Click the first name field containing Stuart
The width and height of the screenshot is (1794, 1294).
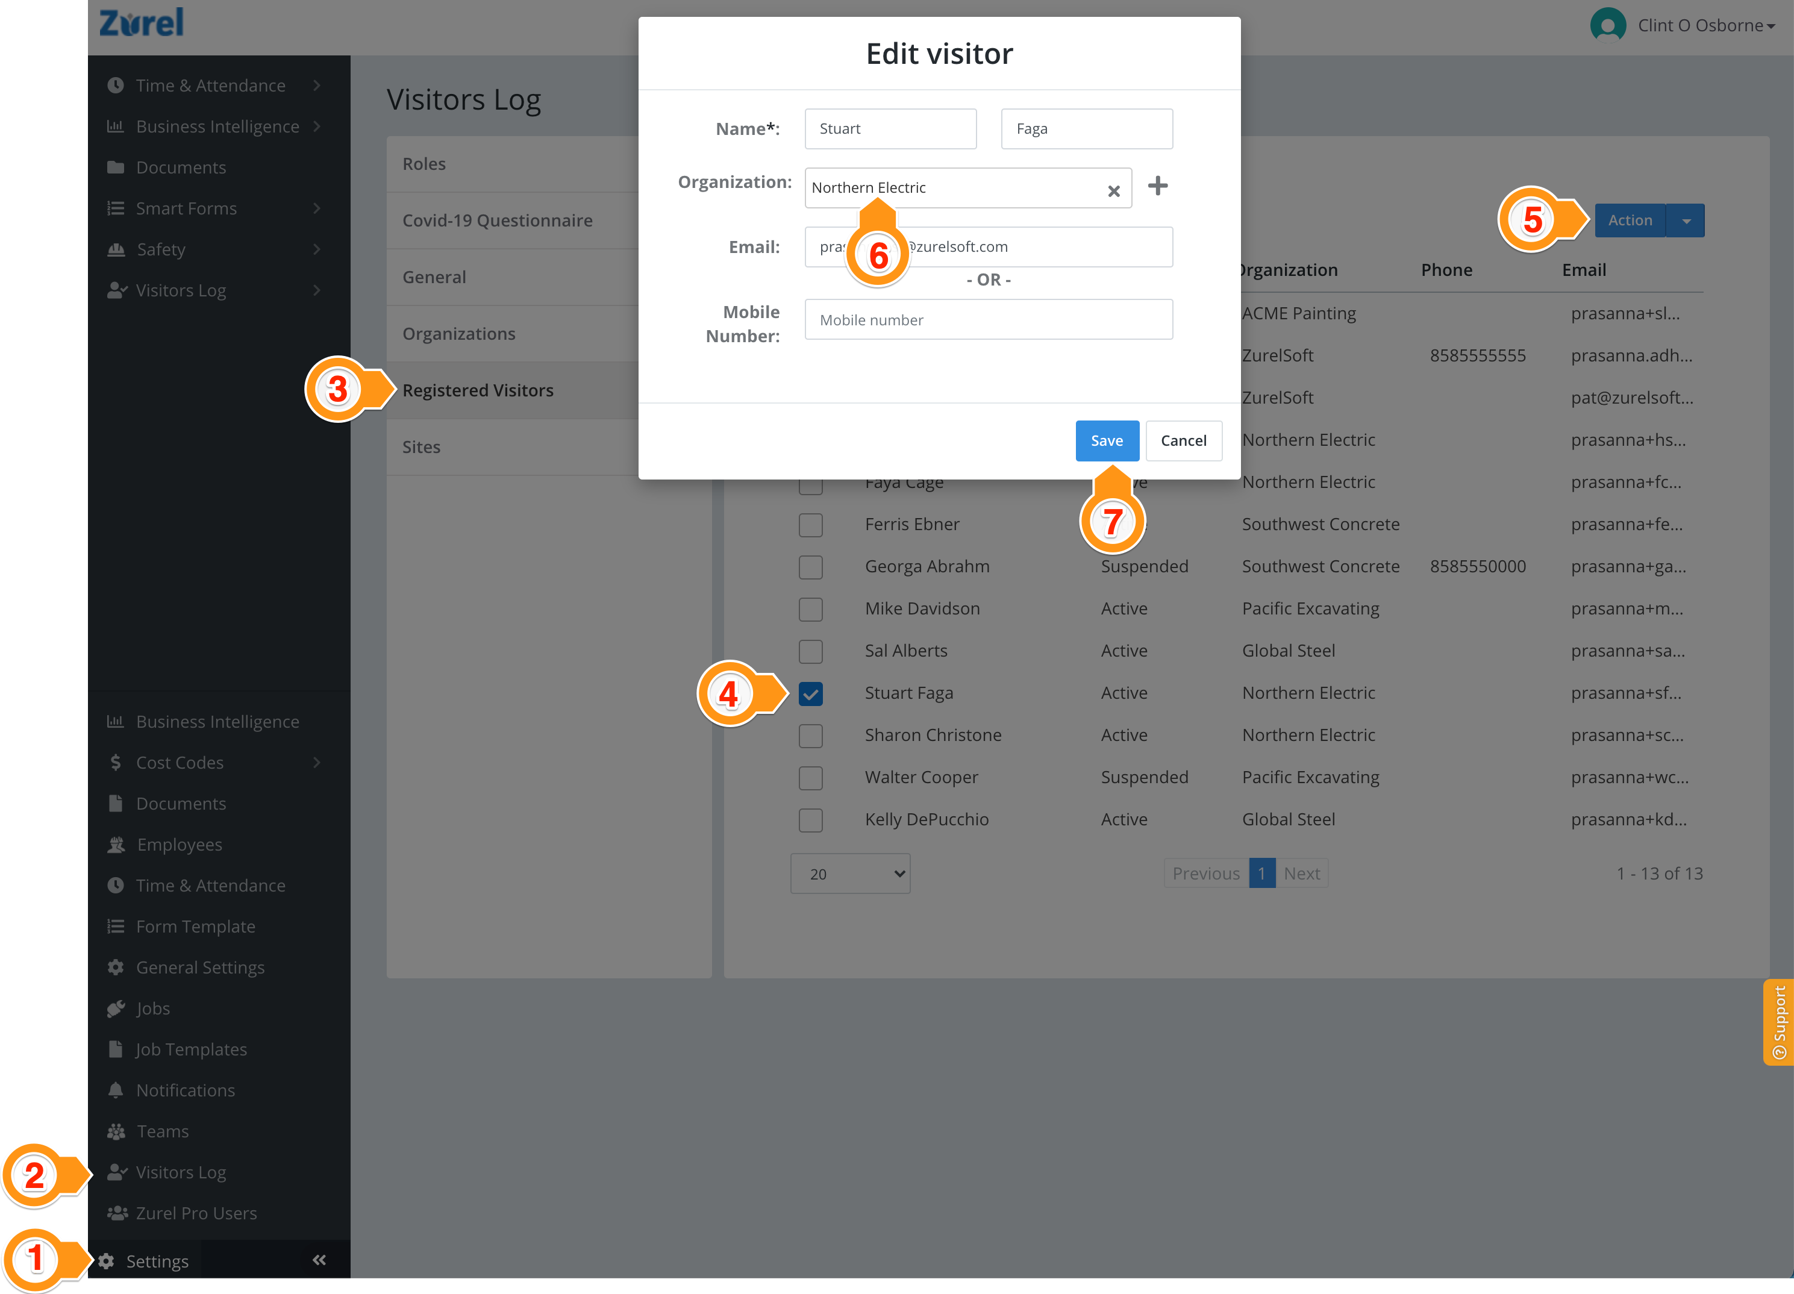pyautogui.click(x=890, y=129)
